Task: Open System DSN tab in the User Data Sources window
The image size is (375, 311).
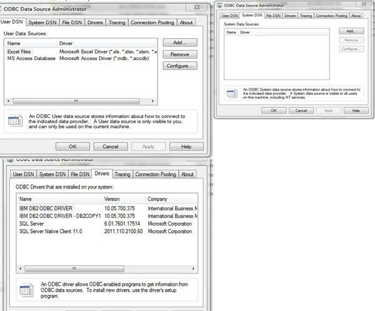Action: point(42,22)
